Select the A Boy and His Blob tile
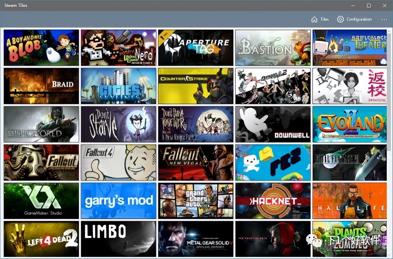The image size is (393, 259). pos(41,48)
